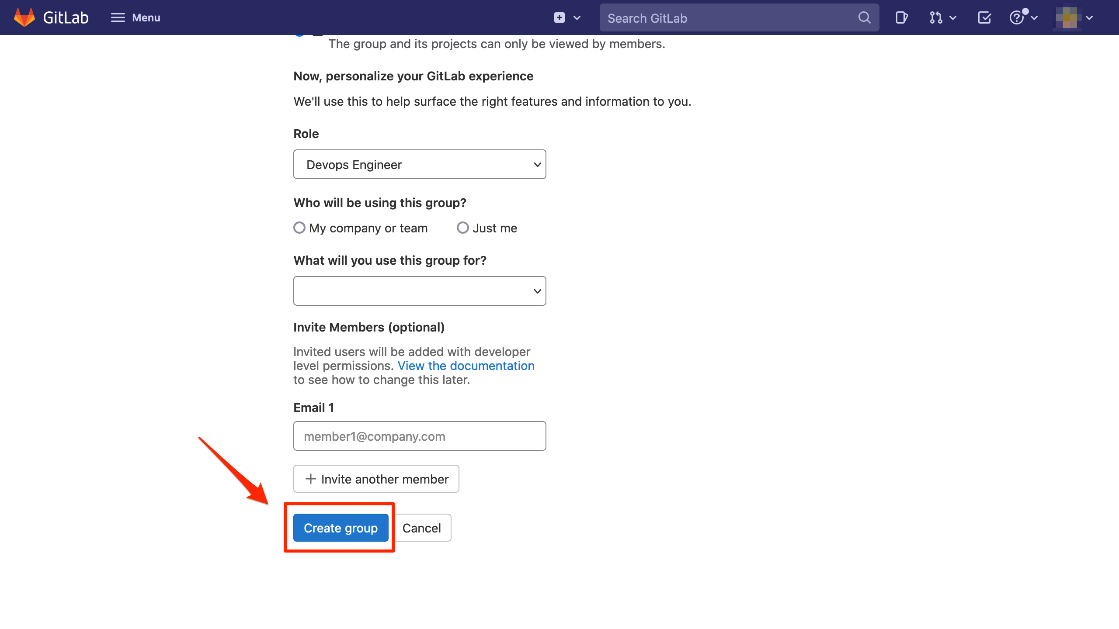Open the help question mark icon
The image size is (1119, 629).
(1018, 17)
